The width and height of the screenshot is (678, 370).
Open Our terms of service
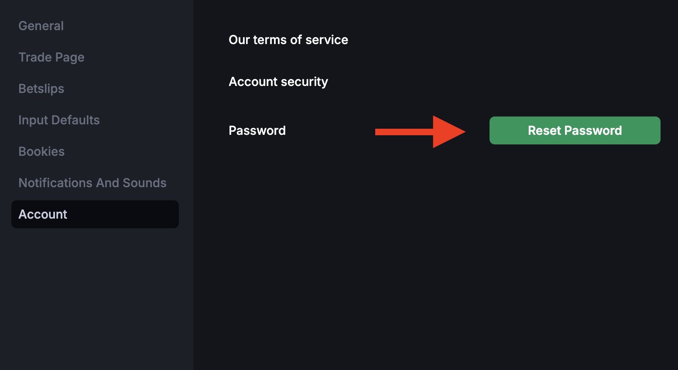[x=288, y=40]
